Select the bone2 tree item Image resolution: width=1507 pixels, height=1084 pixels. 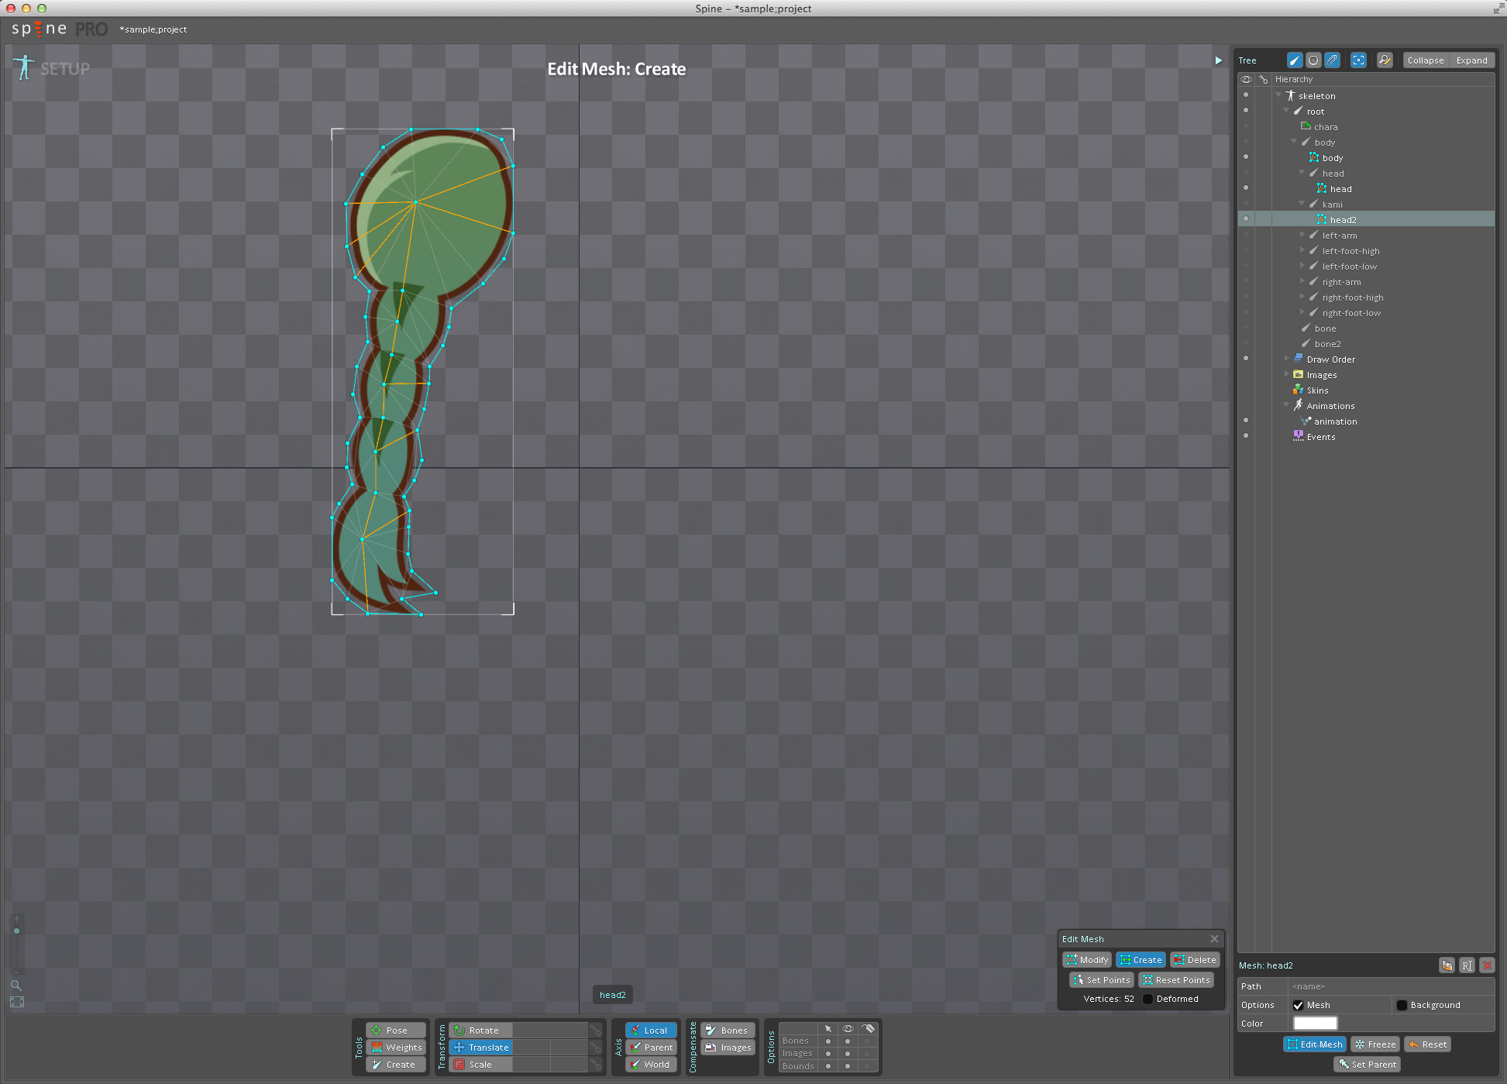coord(1327,344)
